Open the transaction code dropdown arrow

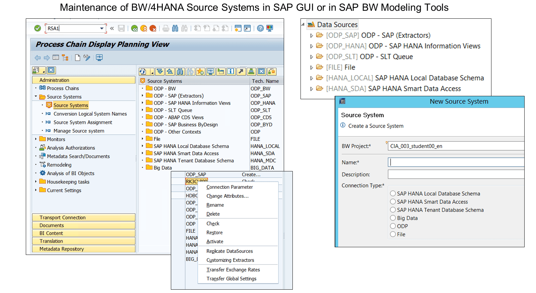[102, 28]
